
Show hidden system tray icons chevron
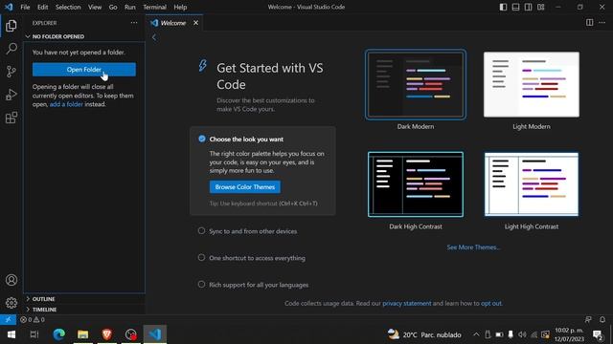(476, 334)
